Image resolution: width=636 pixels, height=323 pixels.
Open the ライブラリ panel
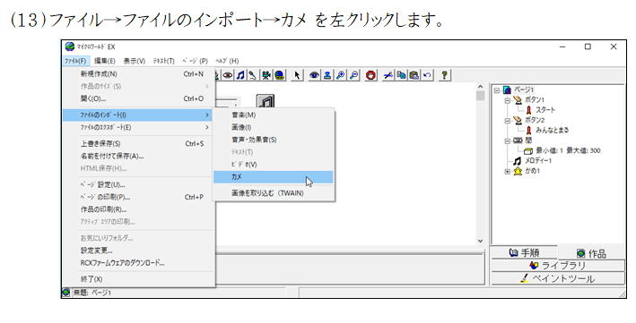point(558,266)
